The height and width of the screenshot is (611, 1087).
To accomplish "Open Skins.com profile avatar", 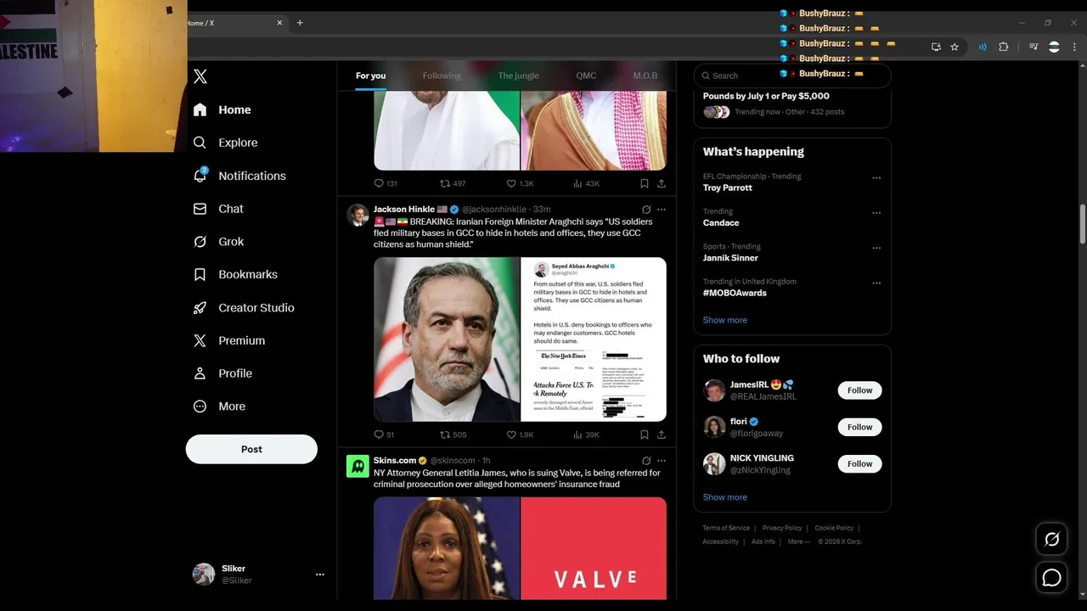I will 358,466.
